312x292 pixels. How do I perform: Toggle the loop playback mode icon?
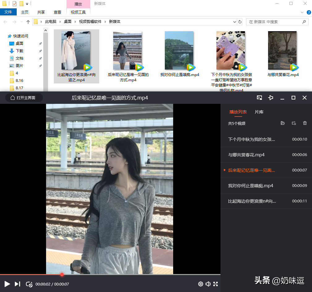[29, 284]
